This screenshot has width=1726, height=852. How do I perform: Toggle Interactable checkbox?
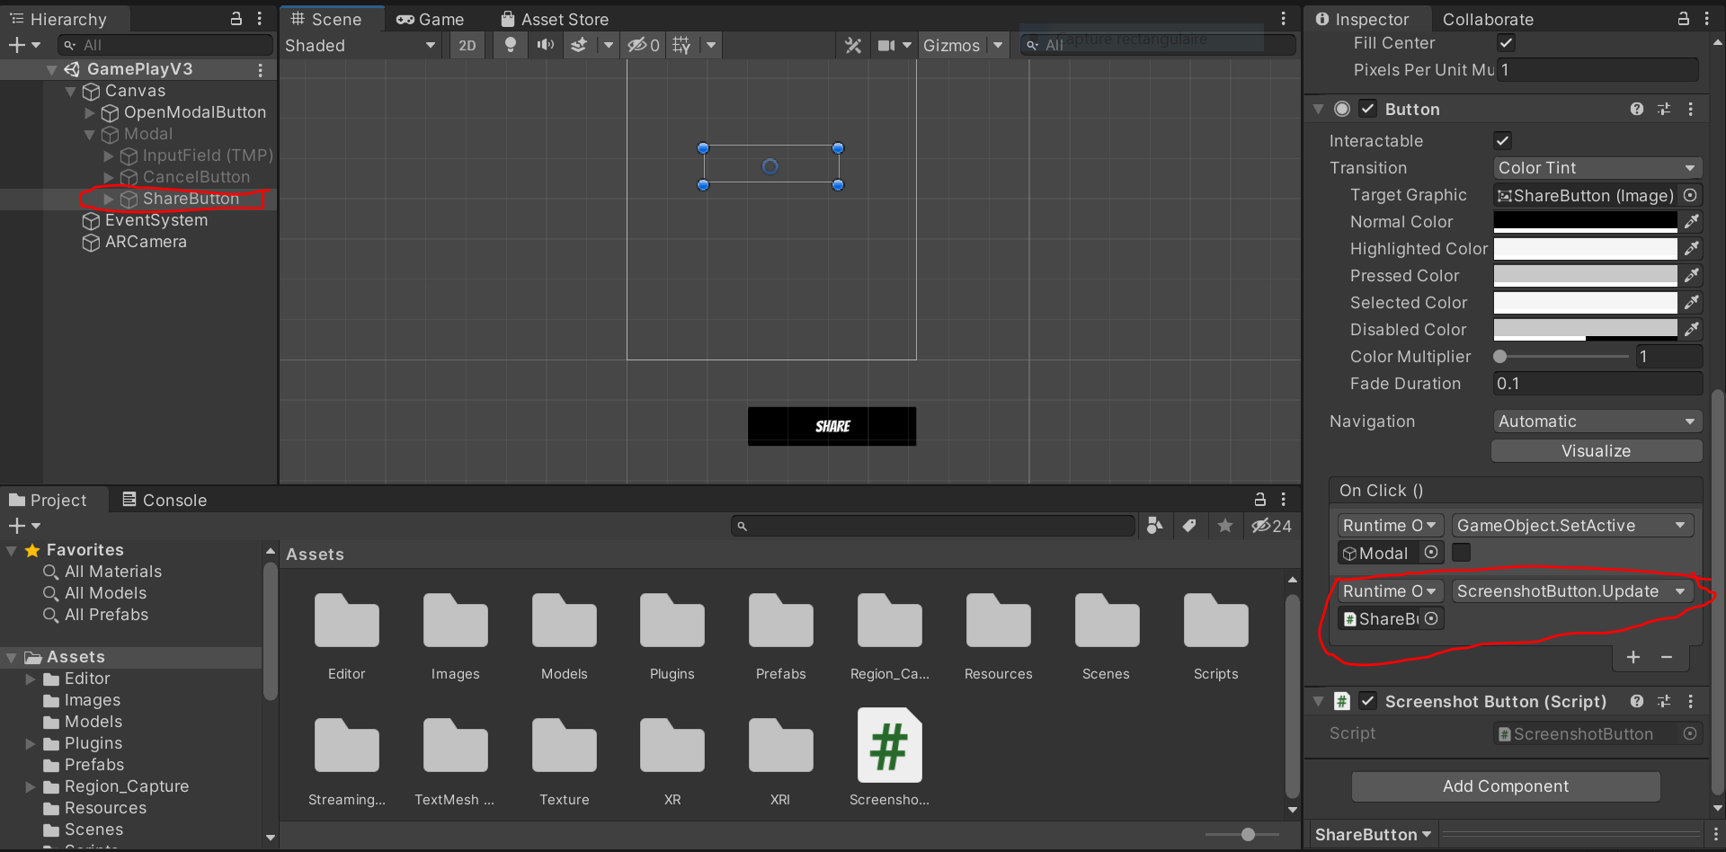point(1502,140)
